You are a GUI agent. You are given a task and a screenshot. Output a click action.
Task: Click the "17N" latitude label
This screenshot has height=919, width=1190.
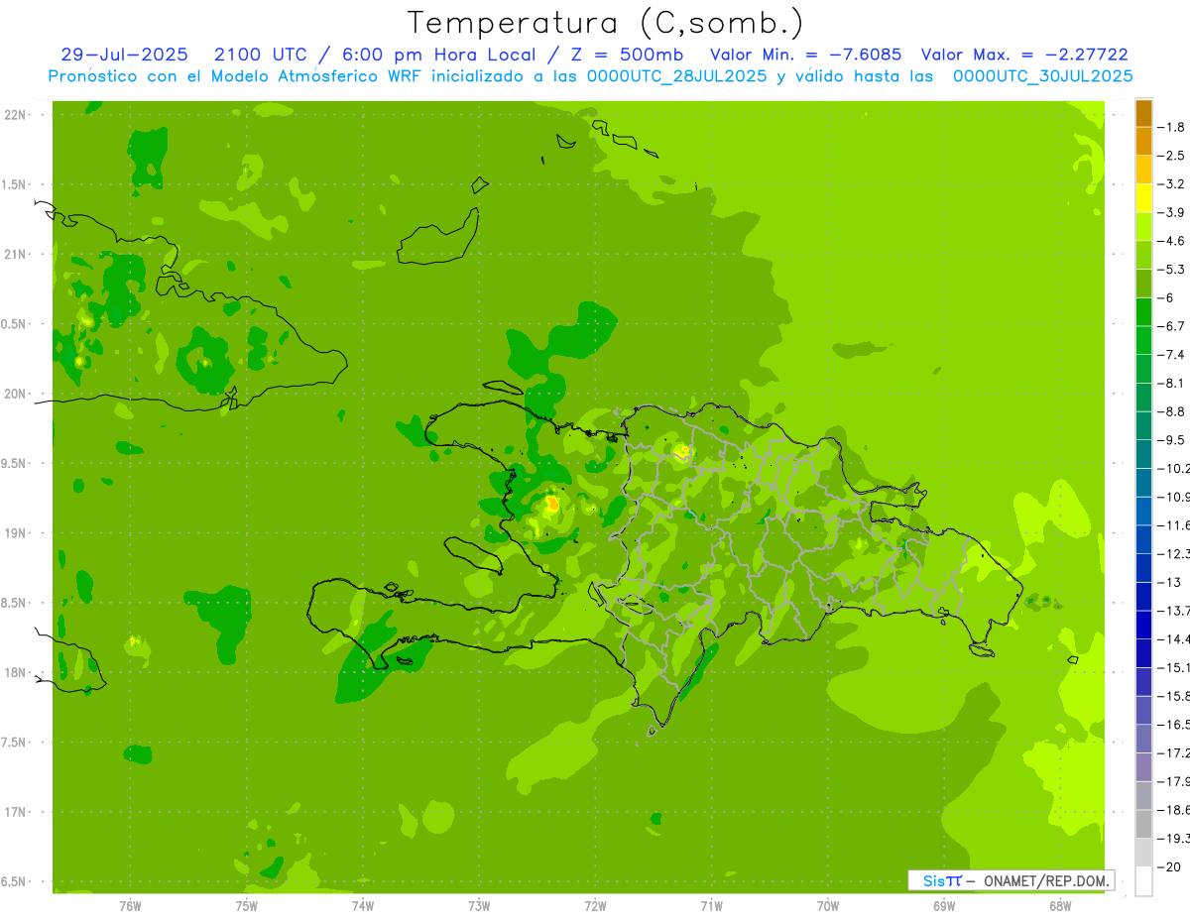pyautogui.click(x=14, y=812)
